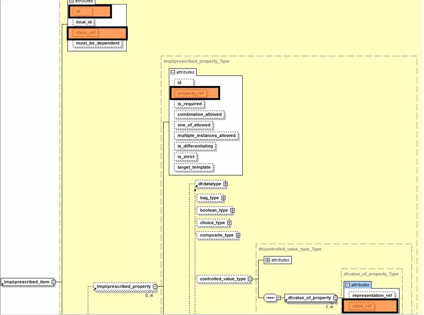This screenshot has height=315, width=424.
Task: Expand the choice_type element
Action: point(229,223)
